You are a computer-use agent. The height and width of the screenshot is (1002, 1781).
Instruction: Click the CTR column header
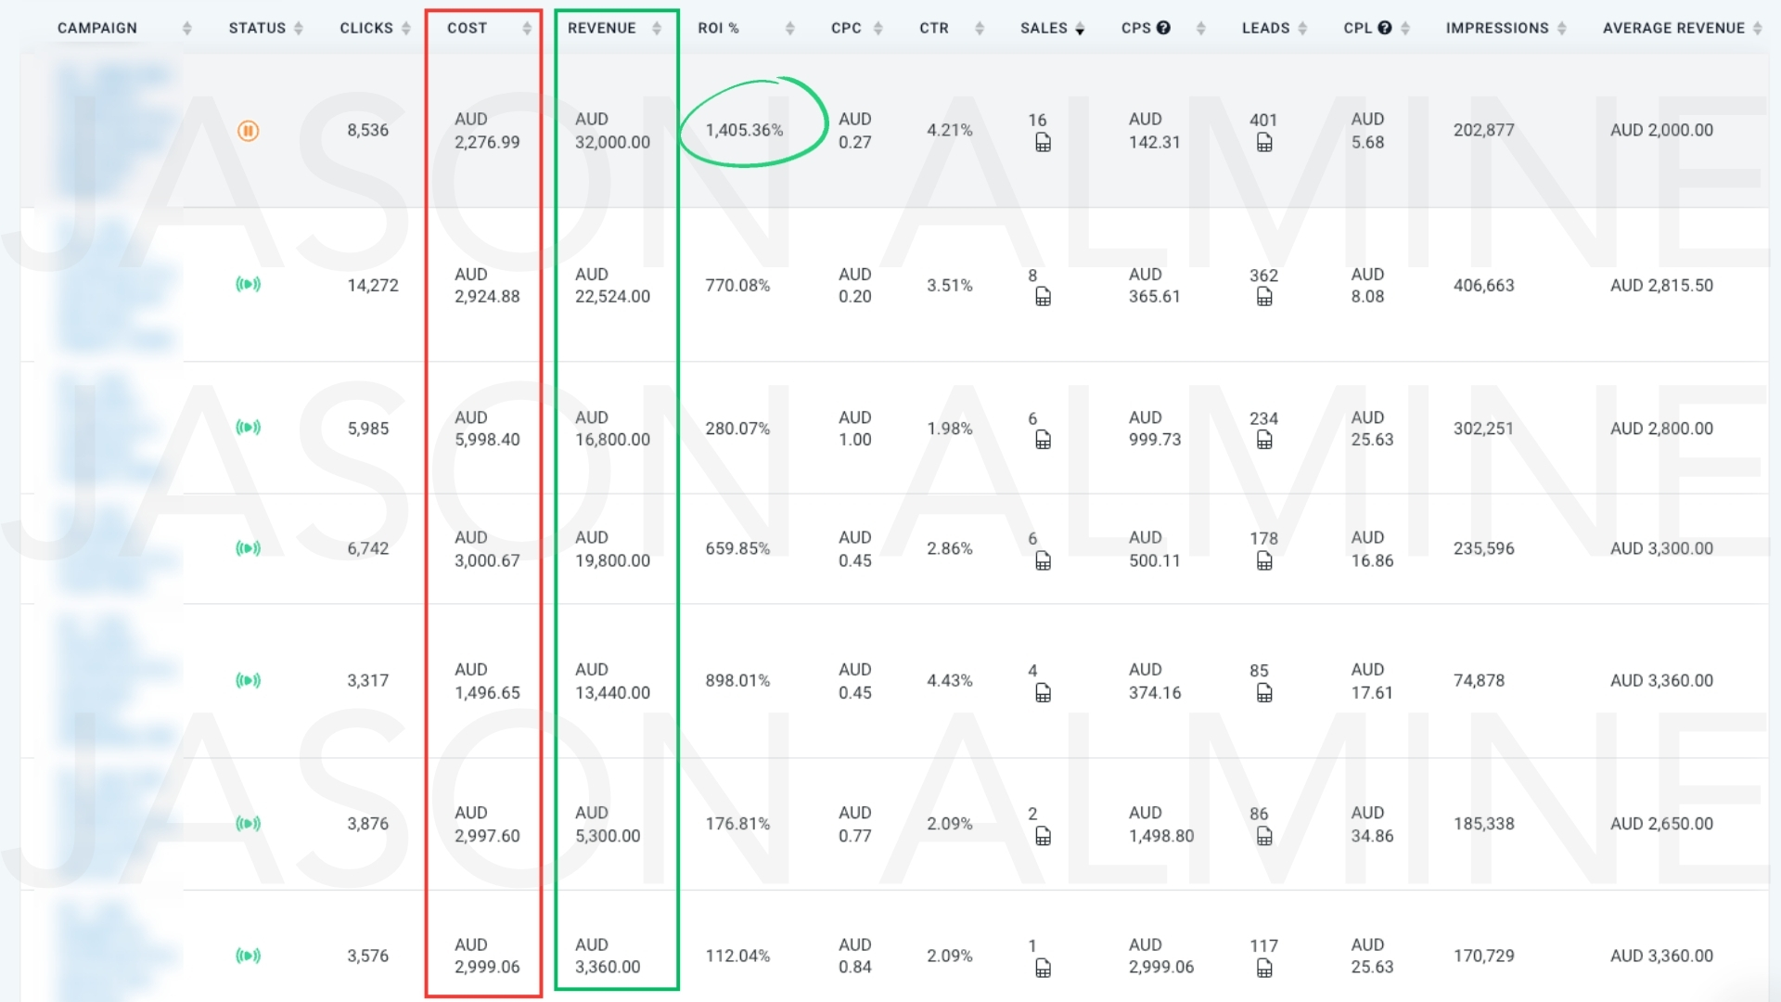coord(933,28)
